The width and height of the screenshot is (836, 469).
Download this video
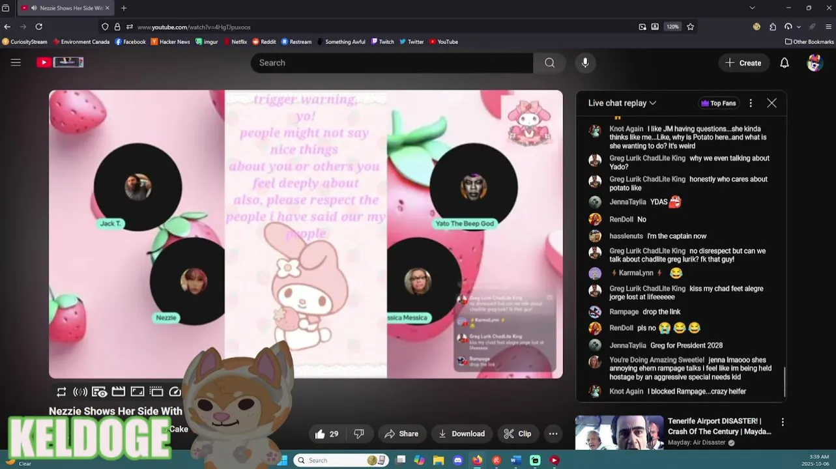(x=462, y=434)
